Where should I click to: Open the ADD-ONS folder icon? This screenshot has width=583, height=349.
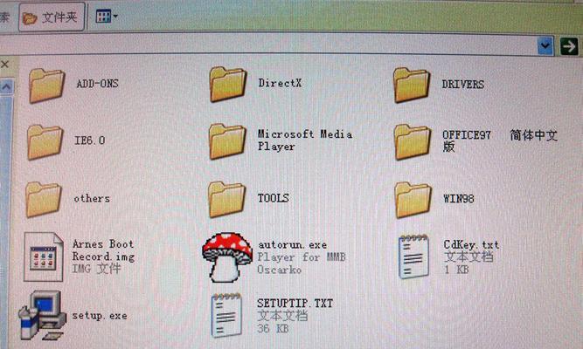tap(47, 86)
